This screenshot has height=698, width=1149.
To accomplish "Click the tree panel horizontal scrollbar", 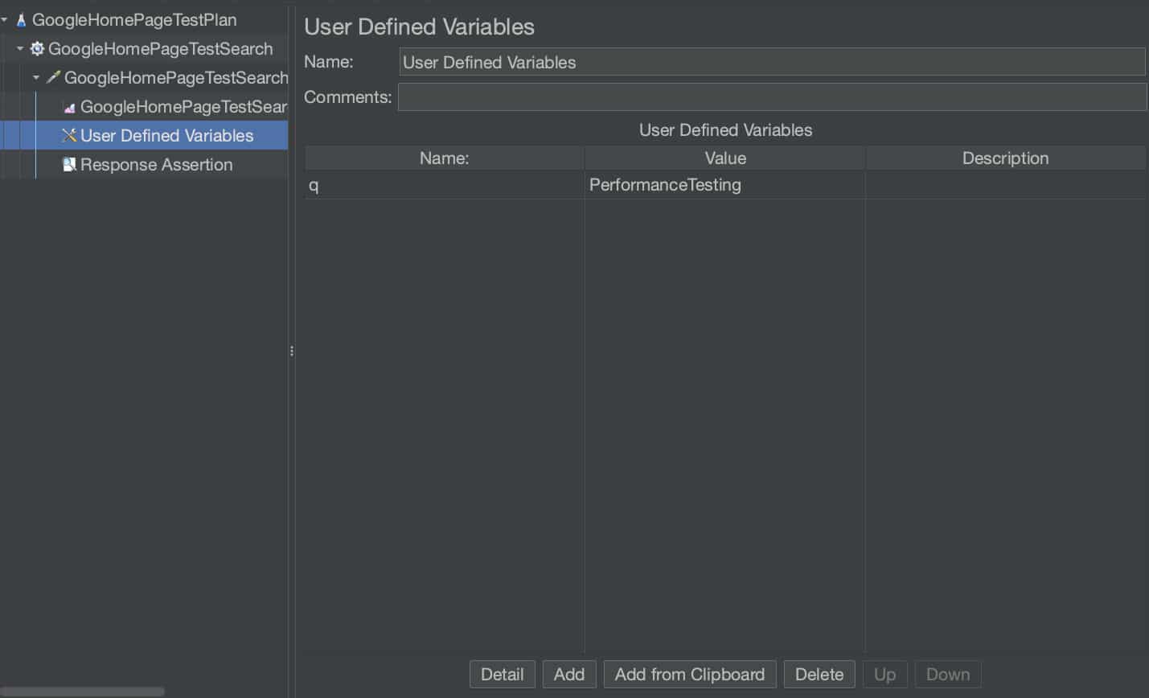I will tap(82, 692).
